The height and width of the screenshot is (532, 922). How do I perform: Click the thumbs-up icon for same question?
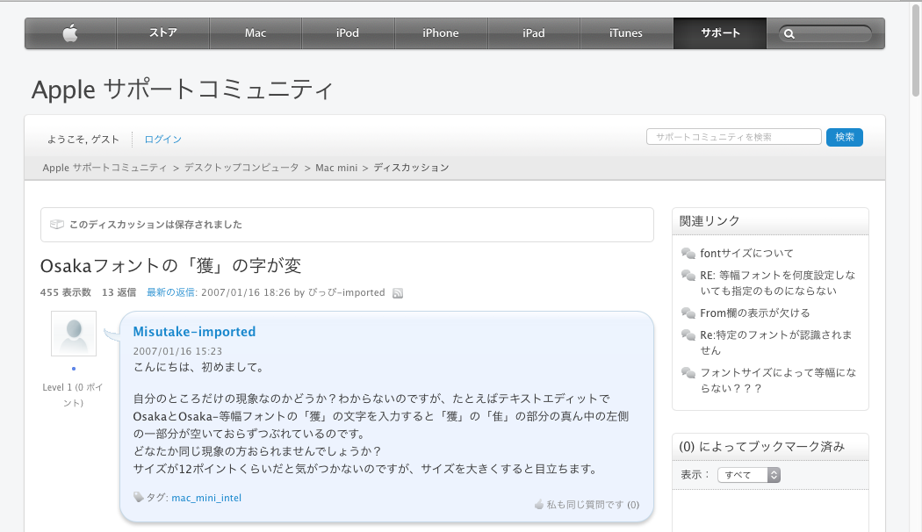point(538,505)
